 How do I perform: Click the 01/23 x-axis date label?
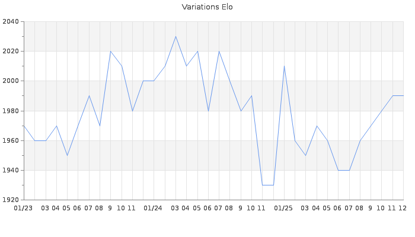[23, 209]
